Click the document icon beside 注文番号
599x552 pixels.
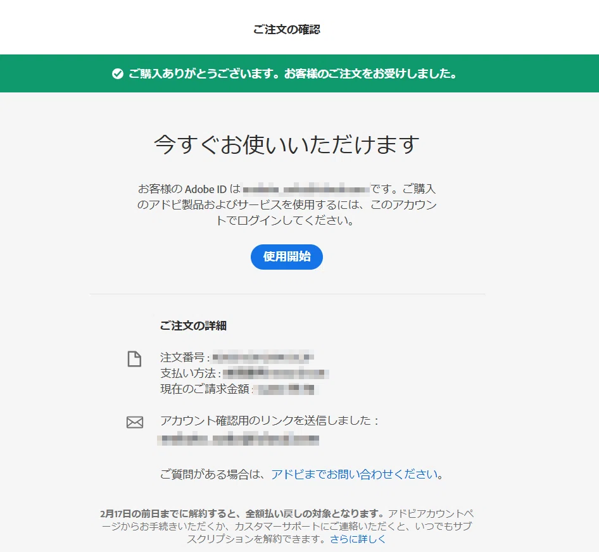(134, 359)
